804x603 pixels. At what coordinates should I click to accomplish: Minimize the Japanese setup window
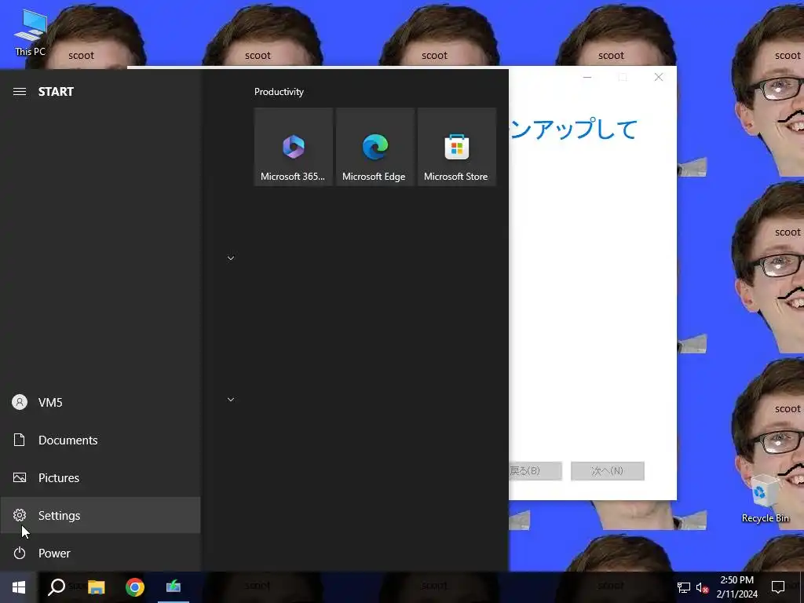click(587, 77)
